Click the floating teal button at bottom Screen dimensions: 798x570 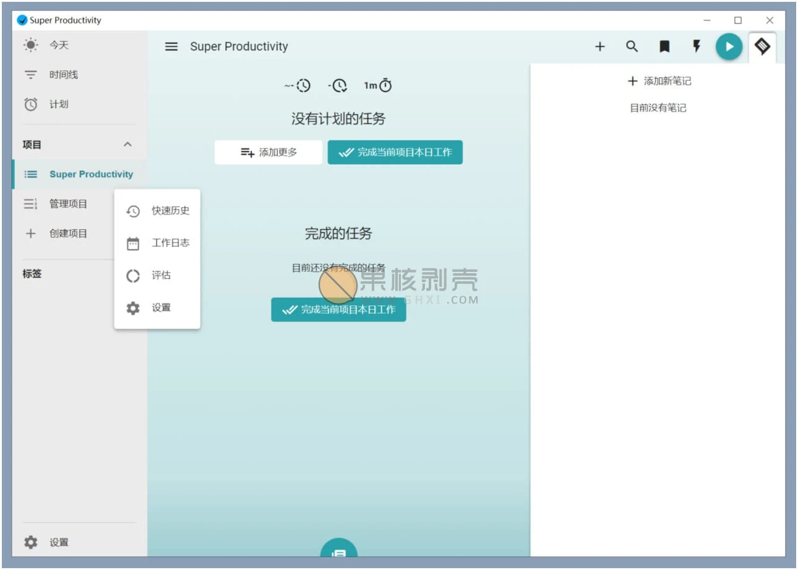[x=338, y=552]
